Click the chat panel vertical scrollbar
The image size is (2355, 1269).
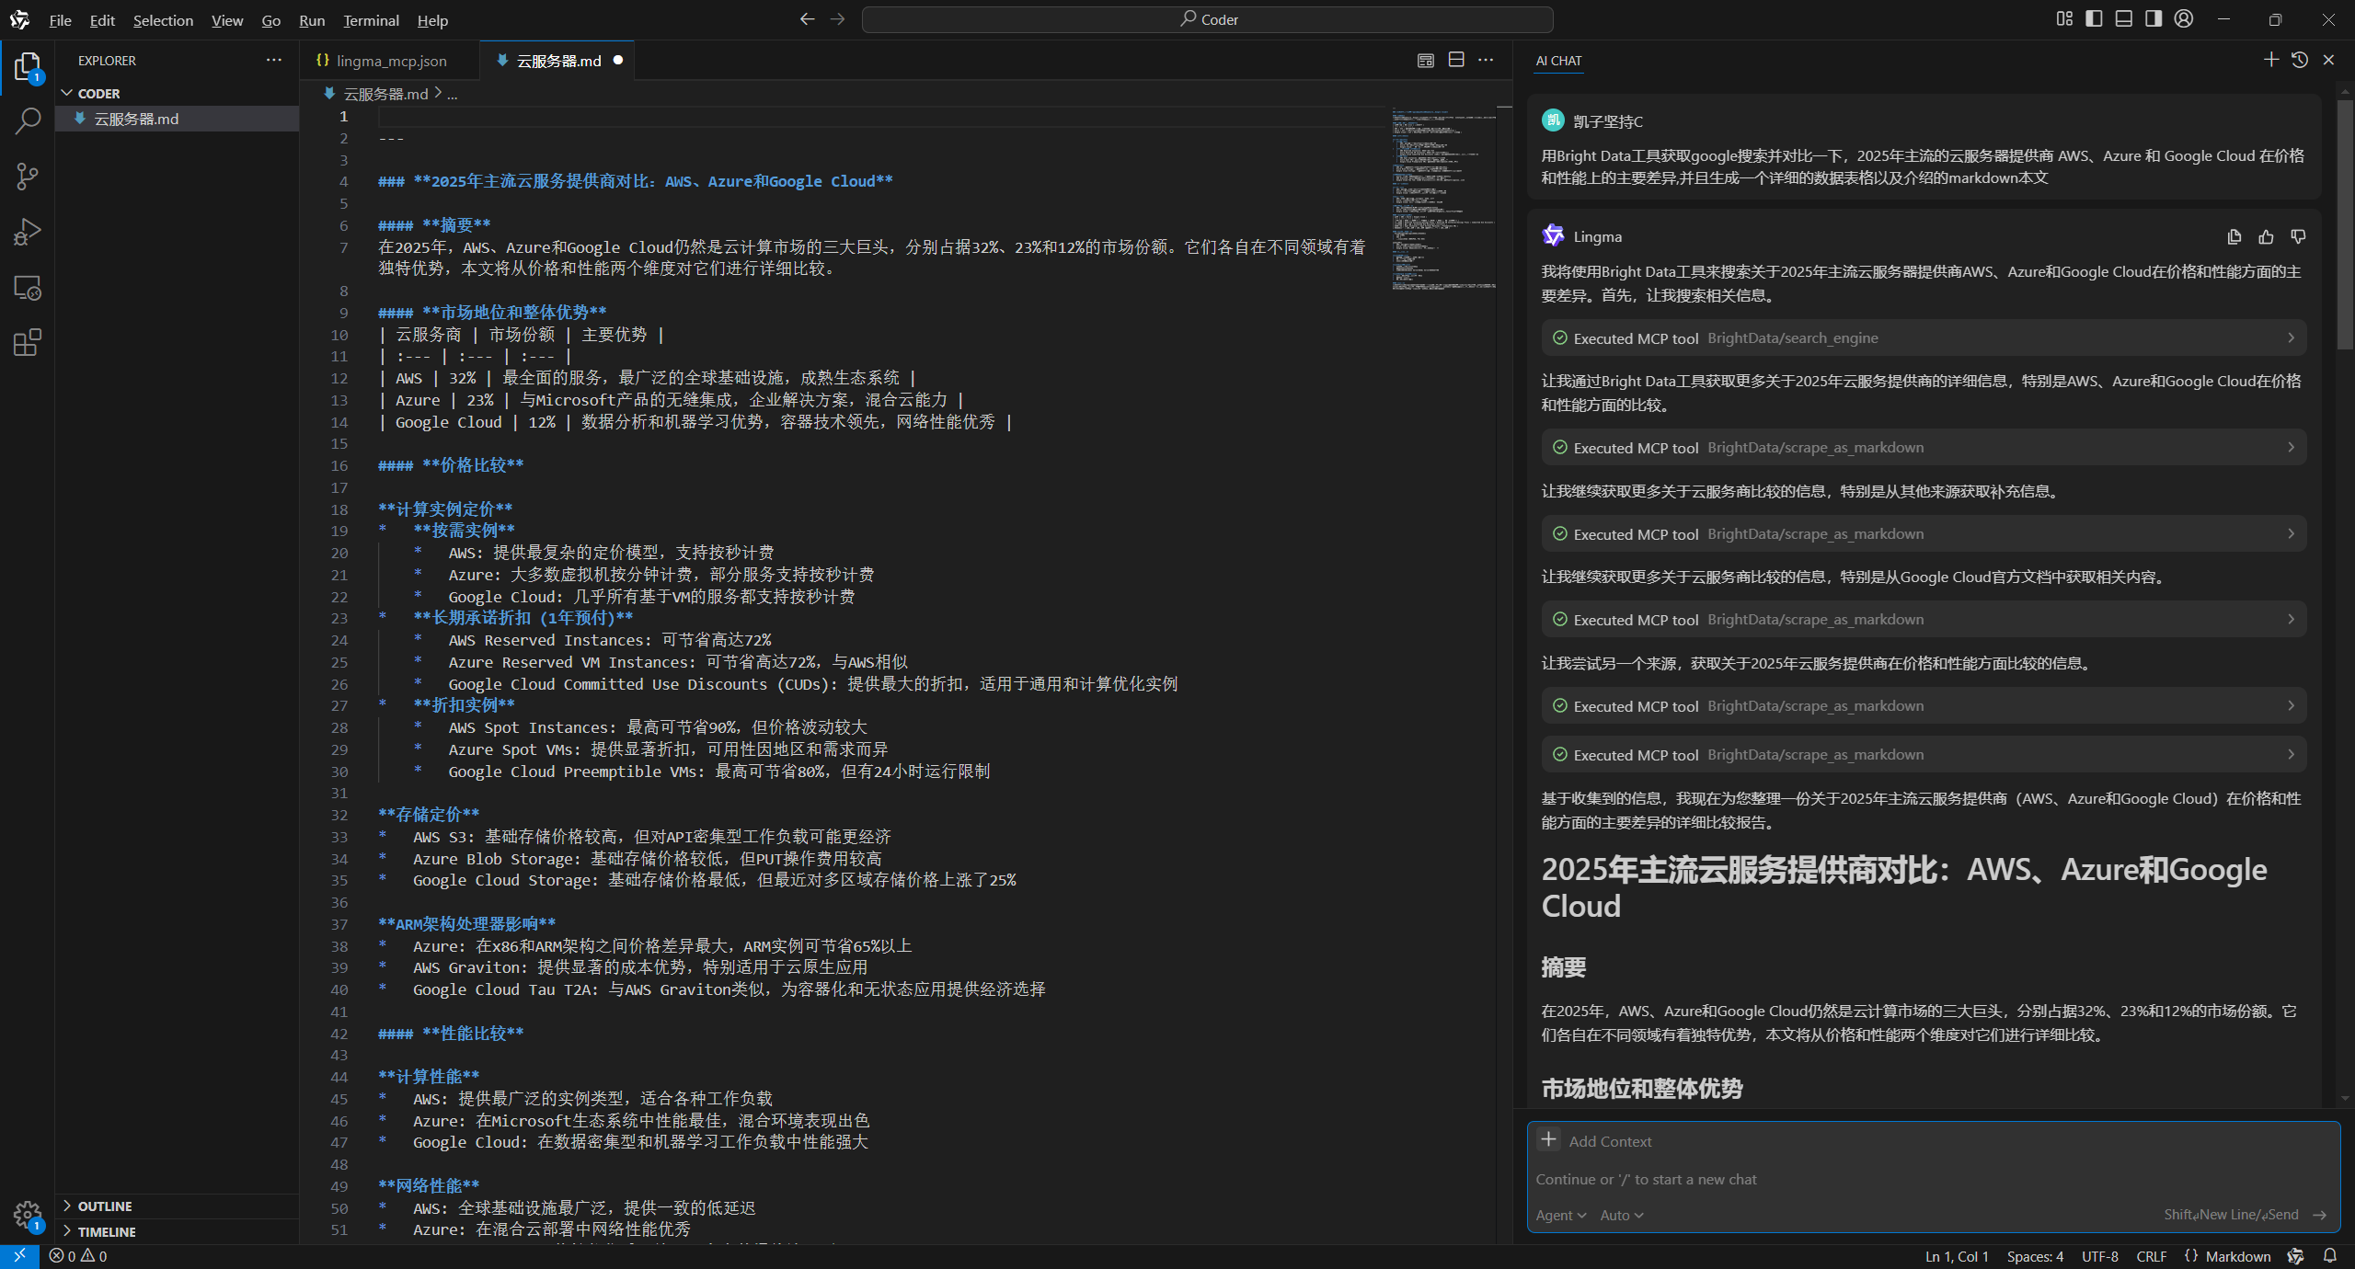coord(2345,225)
